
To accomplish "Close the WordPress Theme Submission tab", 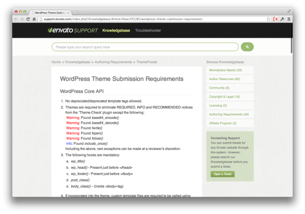I will click(x=68, y=13).
